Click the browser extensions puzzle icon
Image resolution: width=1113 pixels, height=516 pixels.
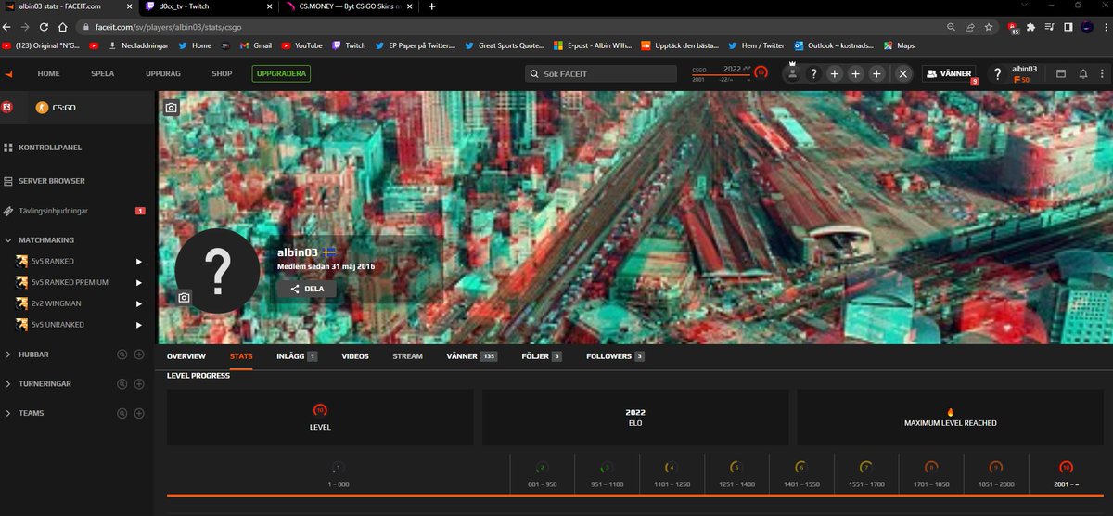pyautogui.click(x=1030, y=27)
